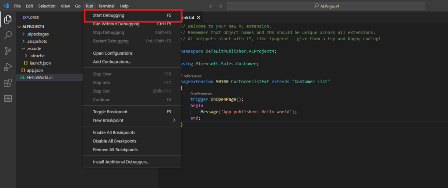This screenshot has width=448, height=188.
Task: Click Install Additional Debuggers option
Action: point(121,162)
